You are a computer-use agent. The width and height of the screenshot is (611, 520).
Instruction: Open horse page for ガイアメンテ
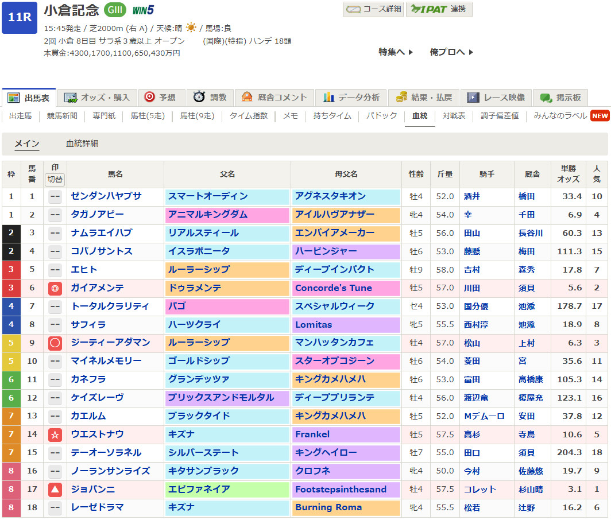click(x=97, y=288)
